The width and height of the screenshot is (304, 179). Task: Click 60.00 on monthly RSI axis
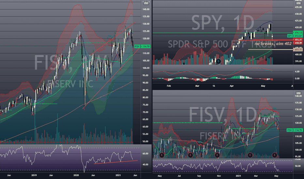pos(145,154)
